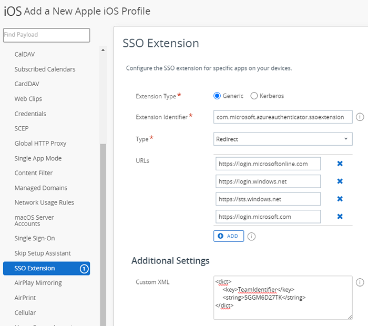
Task: Edit the sts.windows.net URL field
Action: [x=268, y=199]
